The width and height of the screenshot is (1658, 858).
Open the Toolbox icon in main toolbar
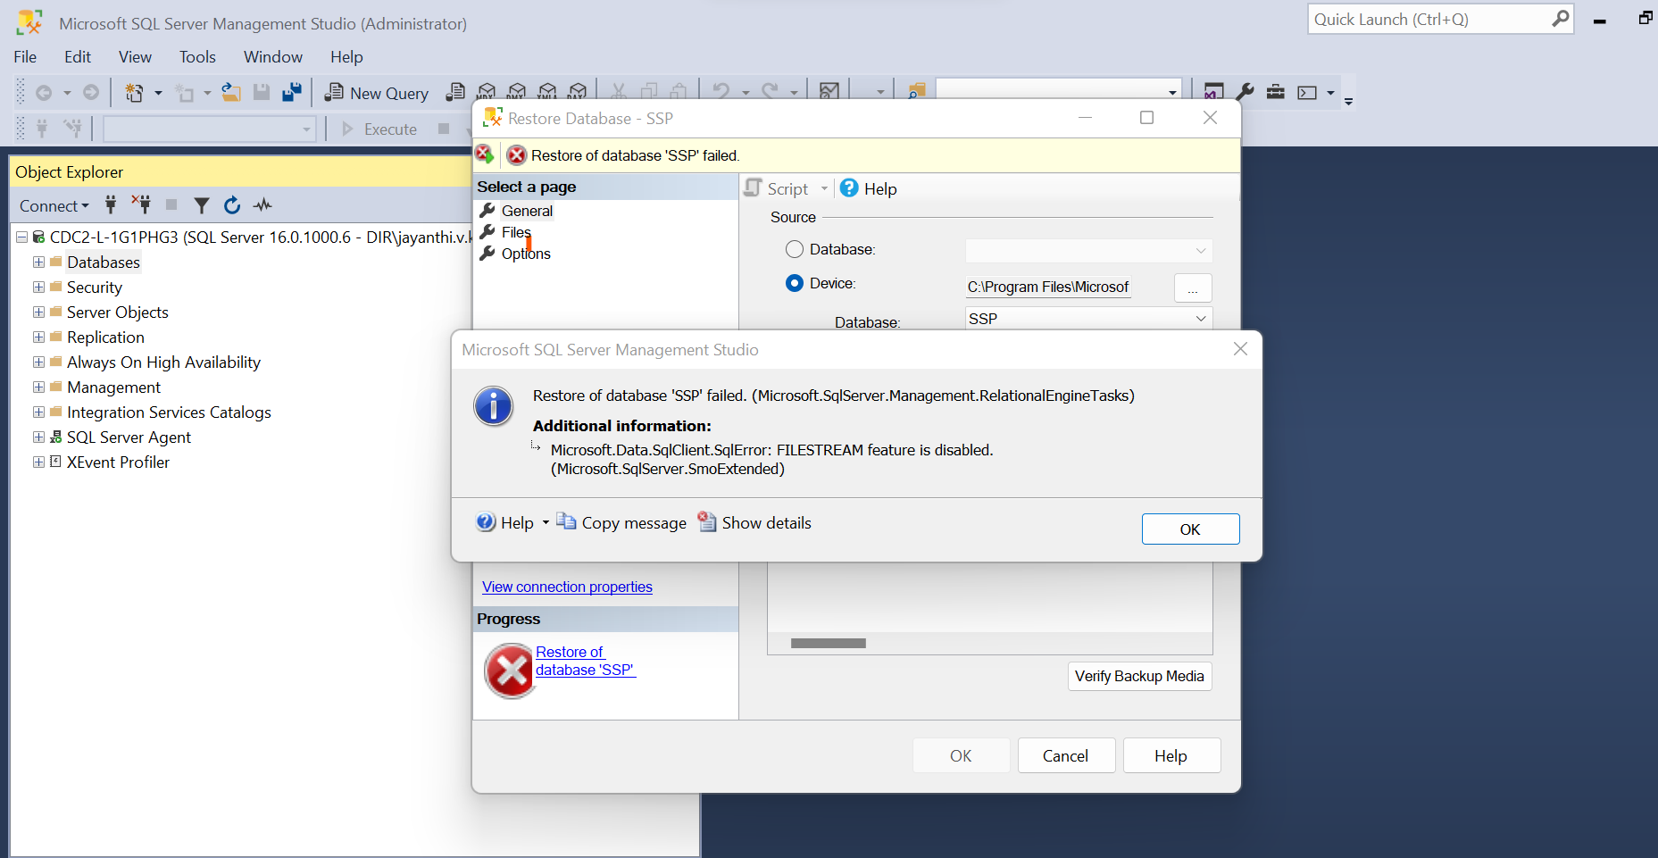pos(1276,92)
